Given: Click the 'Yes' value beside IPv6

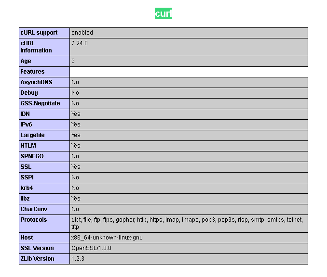Looking at the screenshot, I should pos(76,125).
